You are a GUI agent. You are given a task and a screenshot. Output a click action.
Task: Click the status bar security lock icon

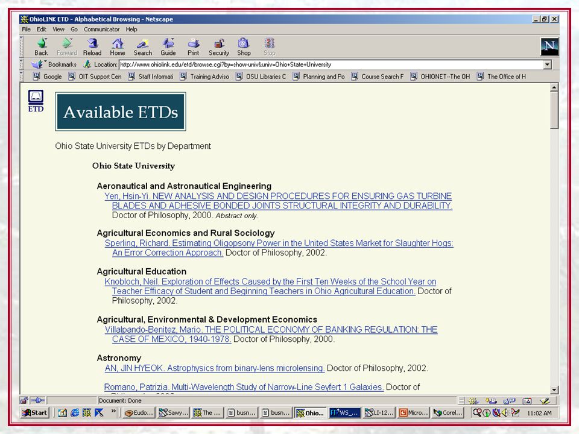pyautogui.click(x=24, y=400)
